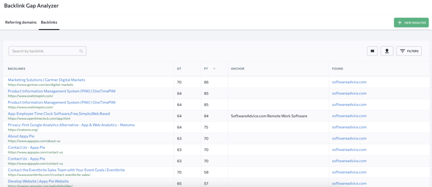Image resolution: width=432 pixels, height=187 pixels.
Task: Click the opentimeclock.com/app.html URL text
Action: click(x=39, y=119)
